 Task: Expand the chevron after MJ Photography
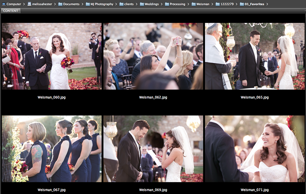pos(116,4)
